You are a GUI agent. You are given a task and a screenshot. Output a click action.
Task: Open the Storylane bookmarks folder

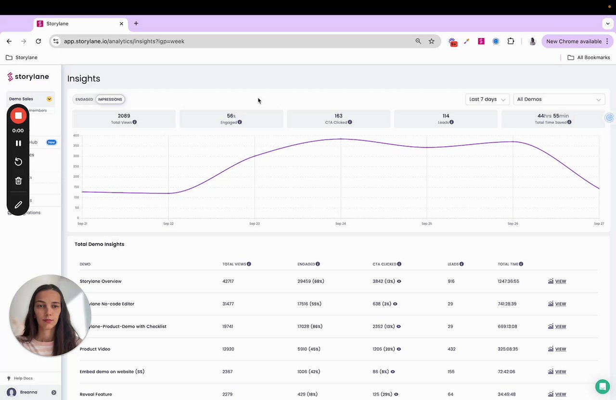[x=22, y=57]
